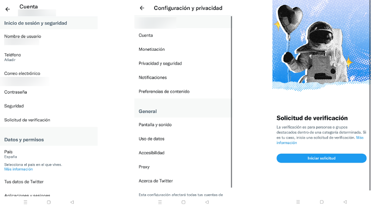This screenshot has width=371, height=208.
Task: Open Acerca de Twitter entry
Action: pyautogui.click(x=156, y=181)
